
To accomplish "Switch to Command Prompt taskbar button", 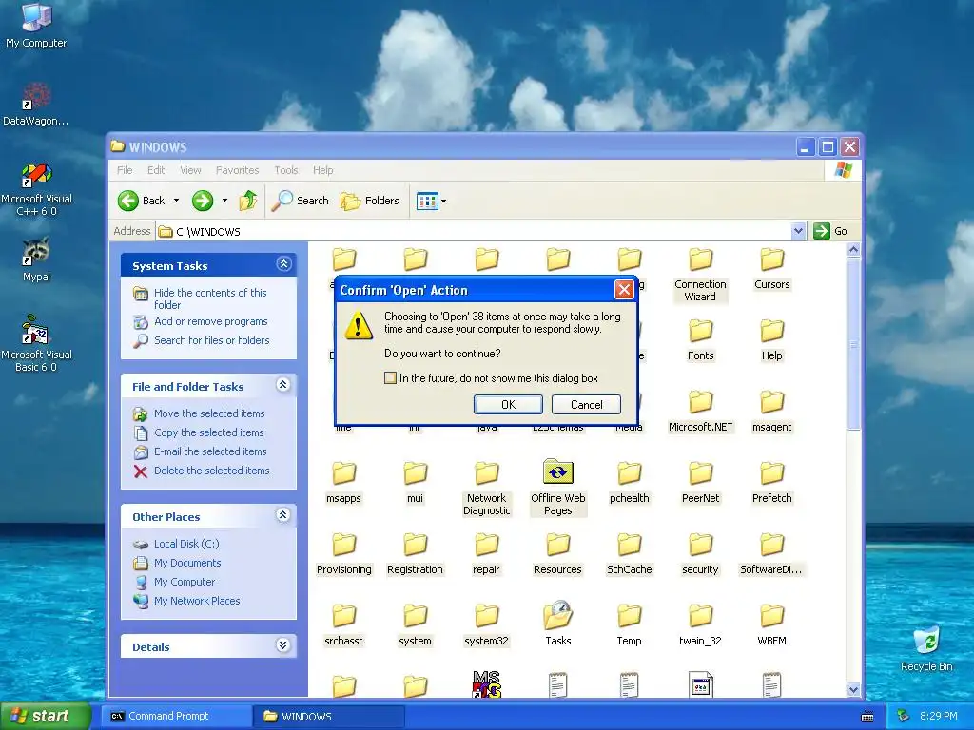I will (x=176, y=716).
